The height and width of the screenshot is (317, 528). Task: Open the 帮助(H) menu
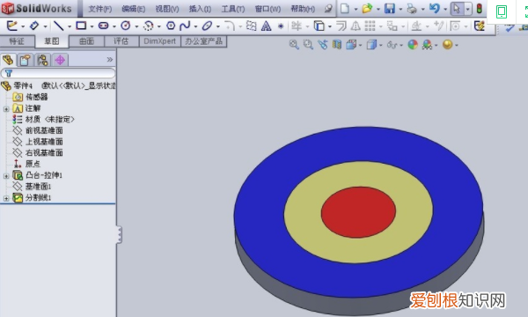tap(303, 9)
